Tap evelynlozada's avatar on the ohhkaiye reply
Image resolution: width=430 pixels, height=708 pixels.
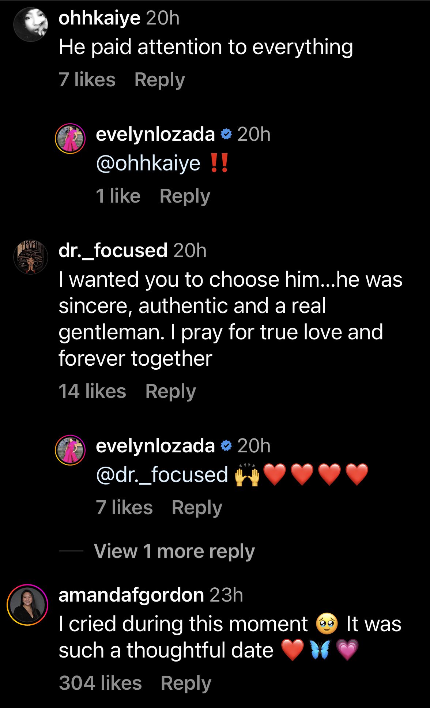coord(70,139)
